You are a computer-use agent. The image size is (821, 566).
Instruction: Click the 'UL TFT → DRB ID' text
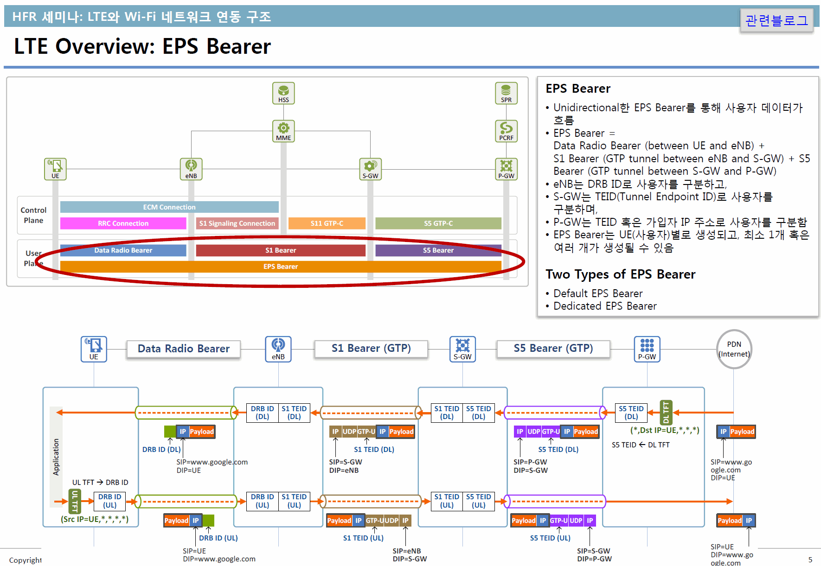click(100, 483)
